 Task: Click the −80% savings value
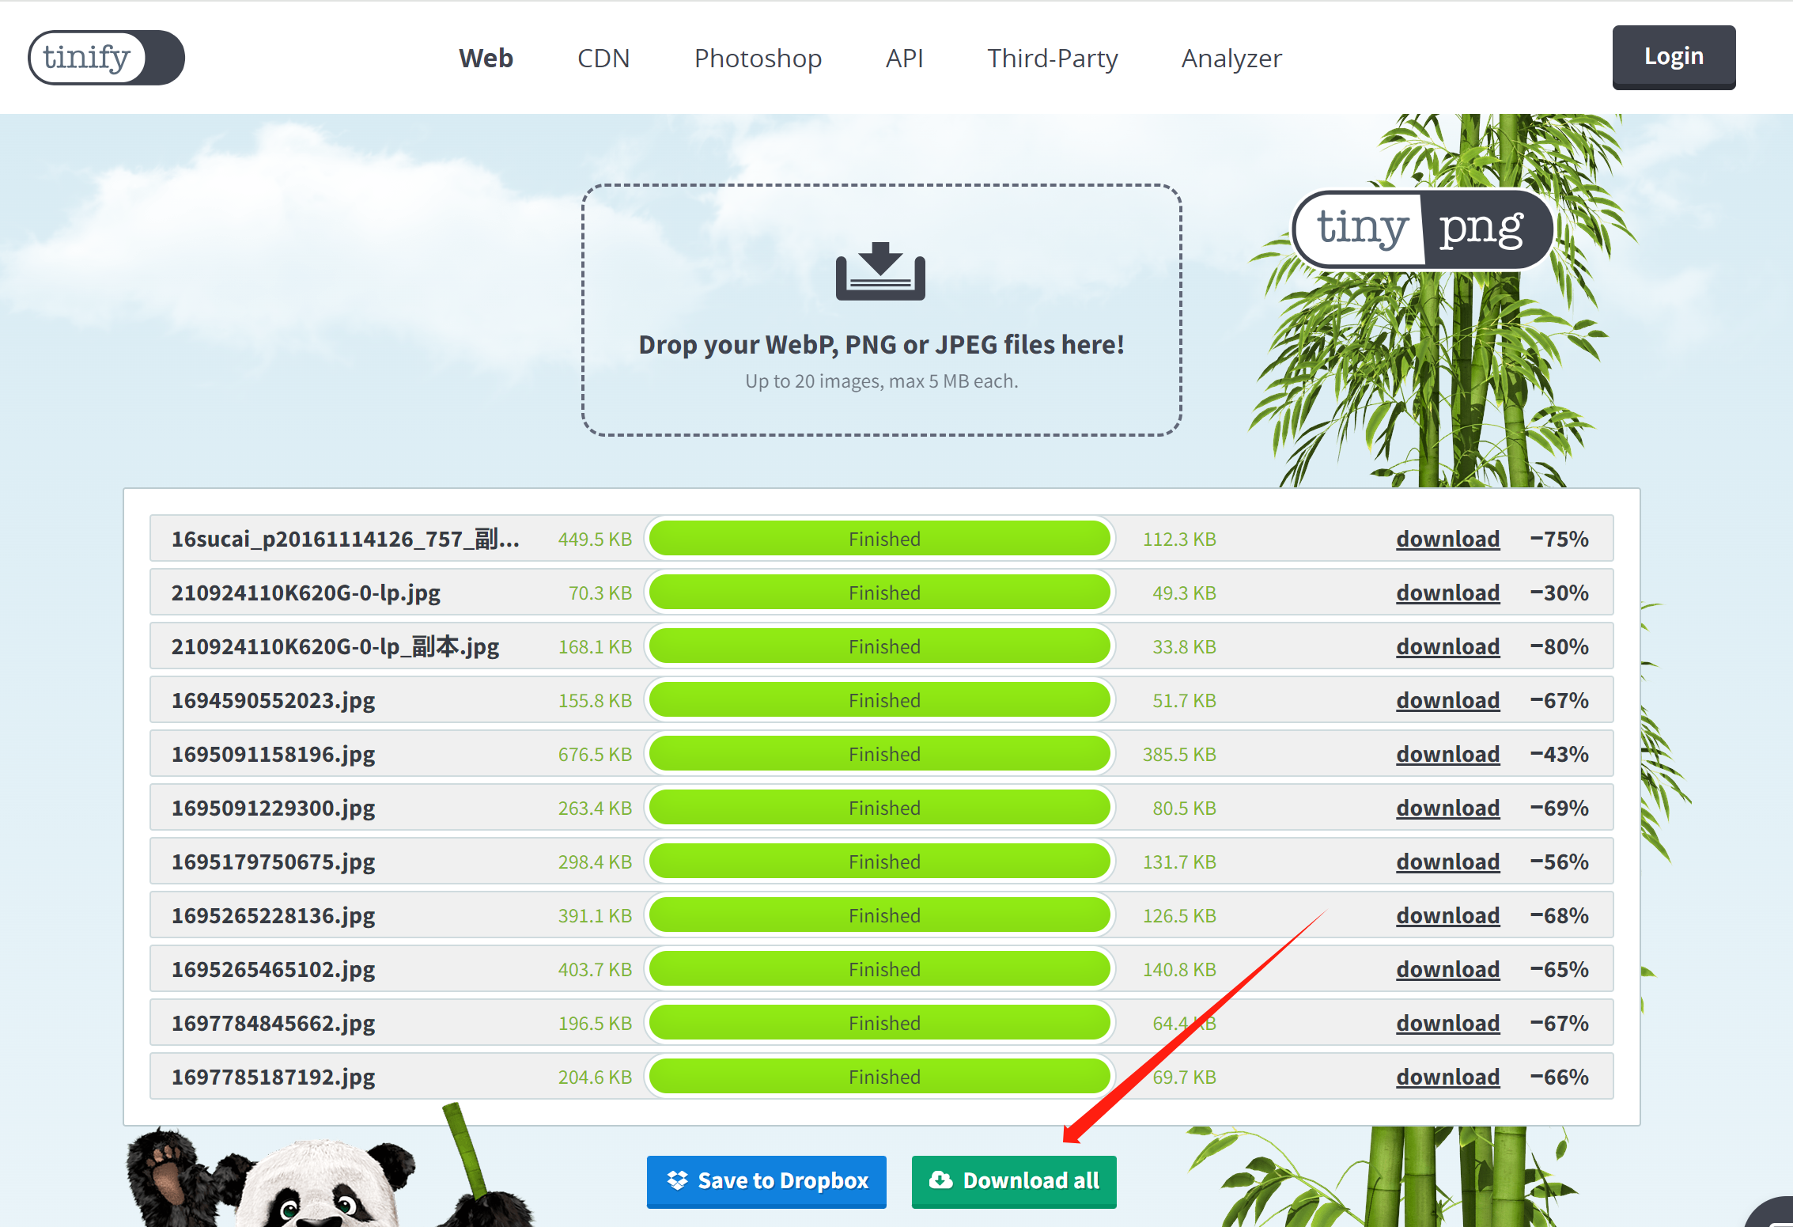click(x=1559, y=646)
